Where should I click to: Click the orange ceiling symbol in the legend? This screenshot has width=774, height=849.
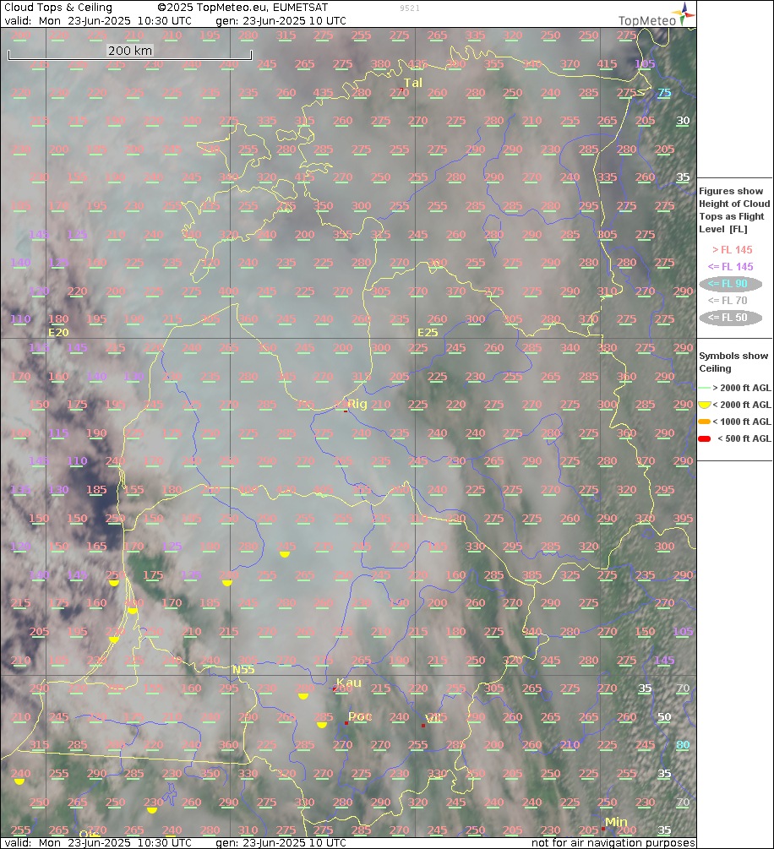tap(704, 422)
